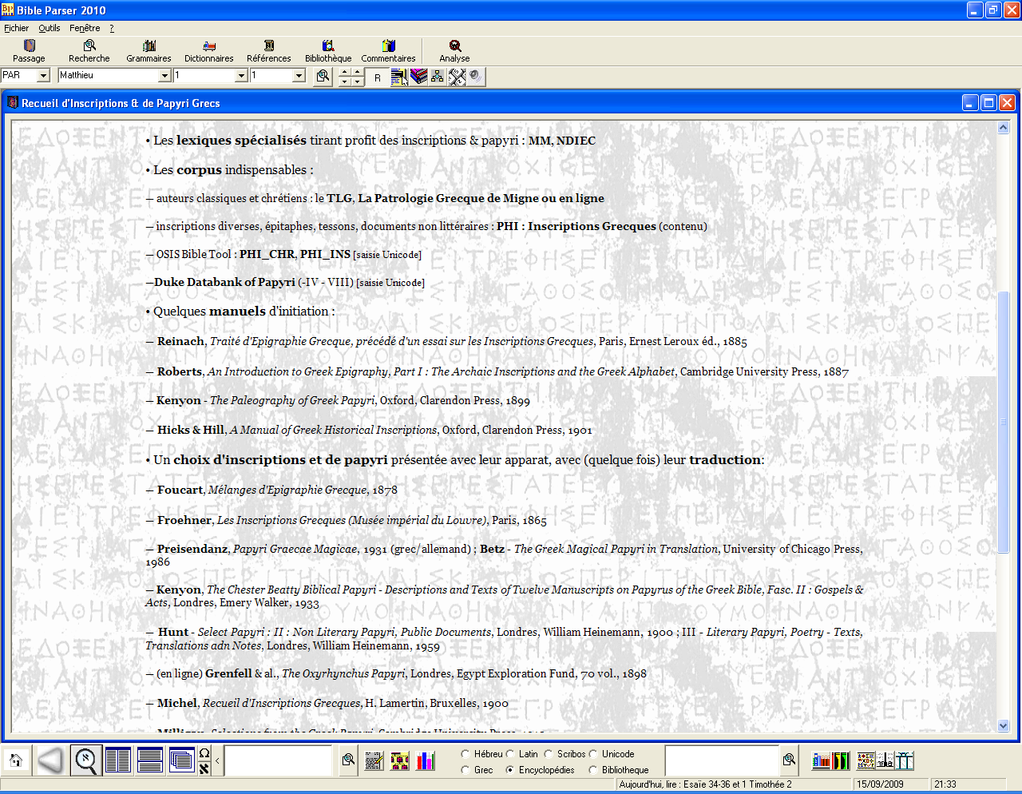Image resolution: width=1022 pixels, height=794 pixels.
Task: Click the crossed tools icon in second toolbar
Action: click(x=457, y=77)
